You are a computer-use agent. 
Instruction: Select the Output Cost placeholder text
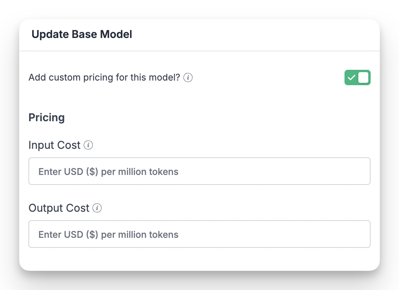108,234
